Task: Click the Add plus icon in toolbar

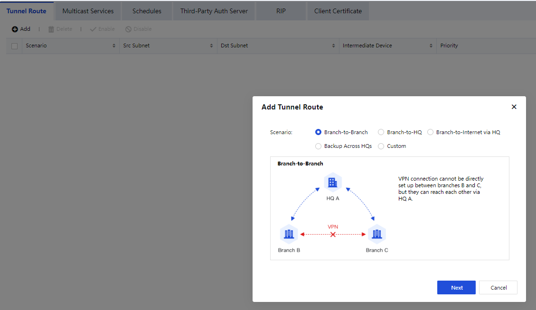Action: (15, 29)
